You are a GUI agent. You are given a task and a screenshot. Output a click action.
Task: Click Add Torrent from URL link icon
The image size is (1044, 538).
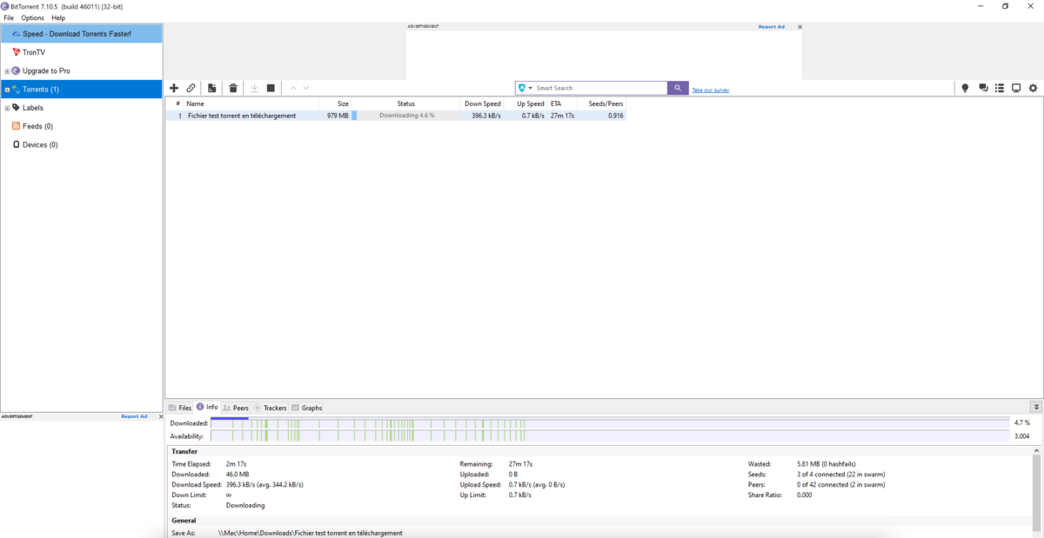point(191,88)
